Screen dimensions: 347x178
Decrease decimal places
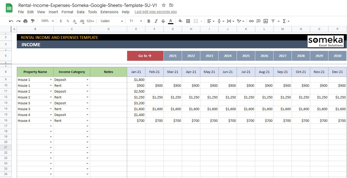coord(74,21)
